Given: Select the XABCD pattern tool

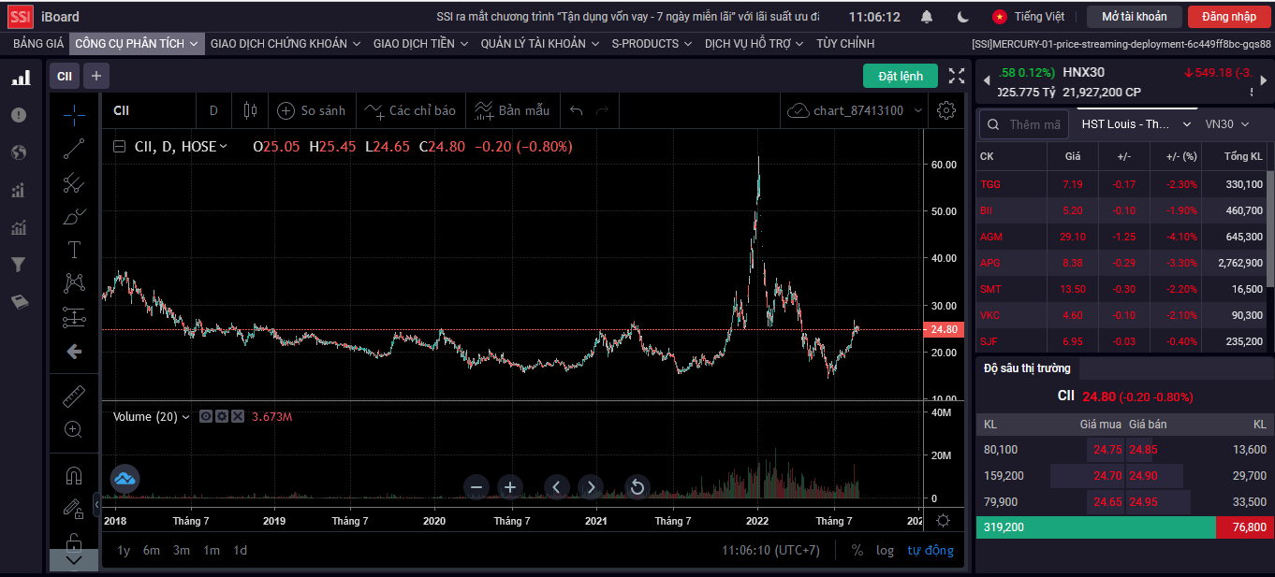Looking at the screenshot, I should pyautogui.click(x=74, y=283).
